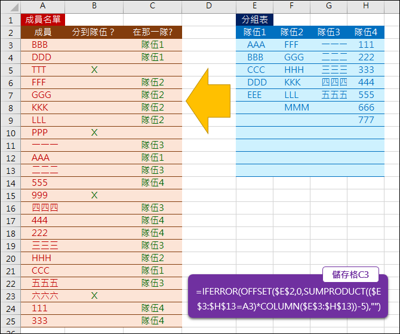Screen dimensions: 400x334
Task: Select column G header
Action: [x=328, y=6]
